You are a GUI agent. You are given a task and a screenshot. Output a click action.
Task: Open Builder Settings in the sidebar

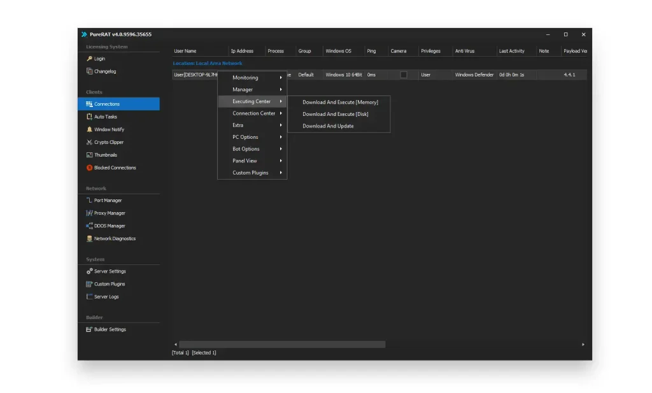click(110, 329)
